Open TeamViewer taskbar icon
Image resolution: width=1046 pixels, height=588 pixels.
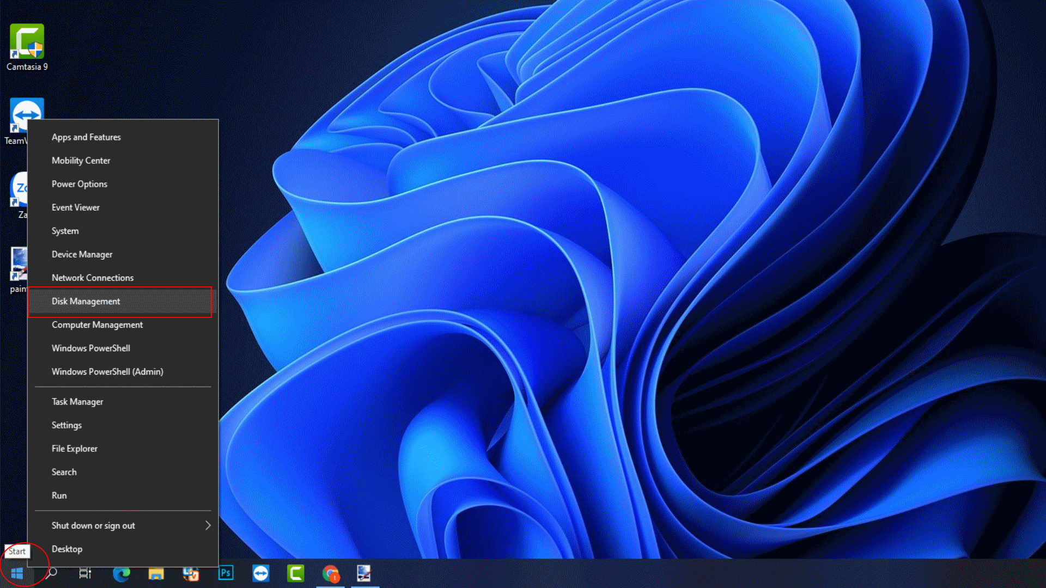(x=260, y=573)
